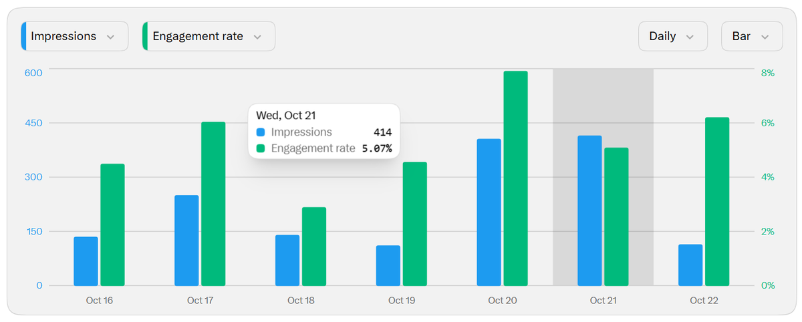Click the Oct 21 axis label

[603, 301]
